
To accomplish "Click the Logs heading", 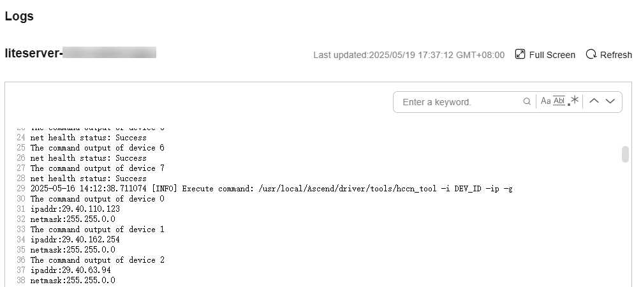I will click(x=19, y=16).
